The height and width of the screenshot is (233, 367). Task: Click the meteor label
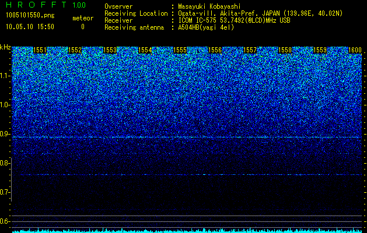(83, 18)
